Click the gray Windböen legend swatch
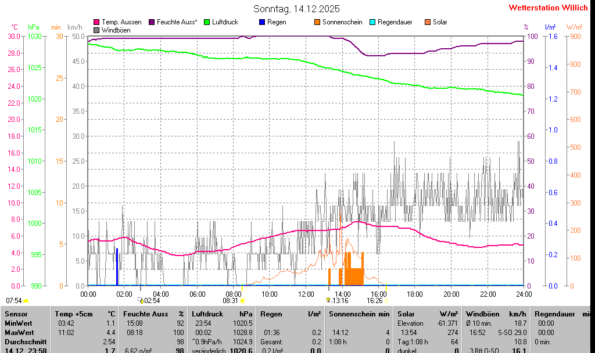Image resolution: width=595 pixels, height=353 pixels. pyautogui.click(x=96, y=30)
